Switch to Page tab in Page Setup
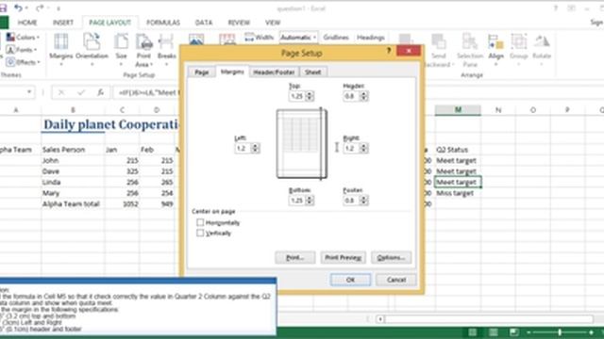 tap(201, 73)
